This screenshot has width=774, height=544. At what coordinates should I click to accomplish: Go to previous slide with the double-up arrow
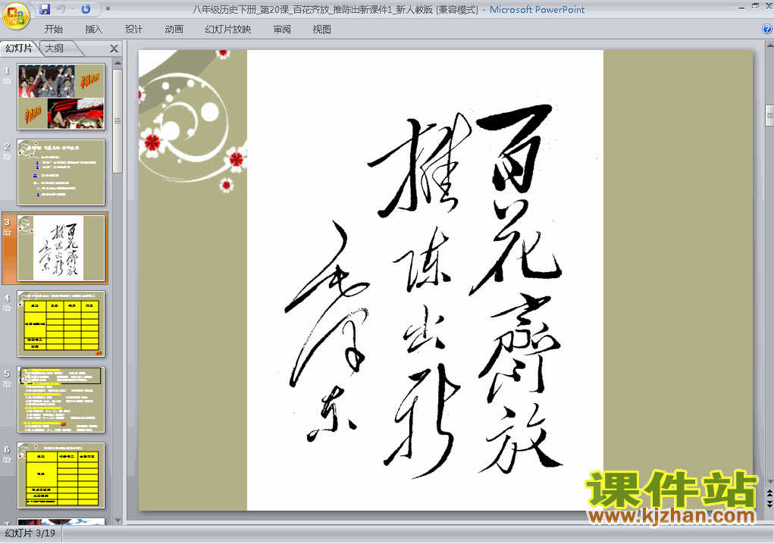click(769, 493)
